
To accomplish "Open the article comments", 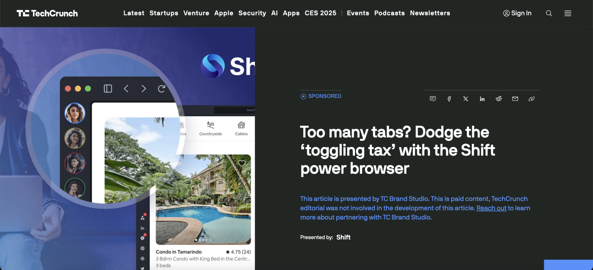I will coord(433,98).
